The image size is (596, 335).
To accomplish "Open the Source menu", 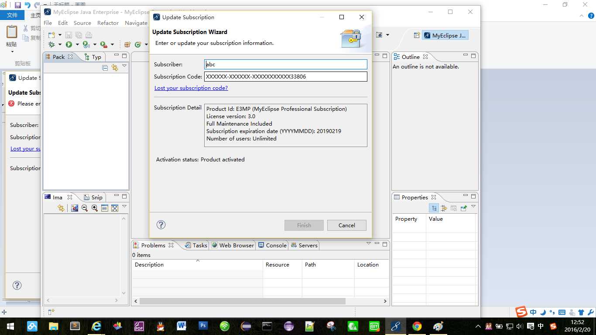I will click(x=82, y=23).
